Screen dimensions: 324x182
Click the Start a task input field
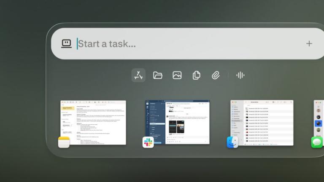pos(188,44)
